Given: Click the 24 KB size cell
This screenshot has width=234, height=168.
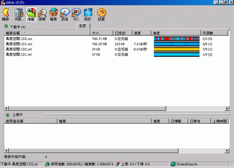Looking at the screenshot, I should pos(96,49).
